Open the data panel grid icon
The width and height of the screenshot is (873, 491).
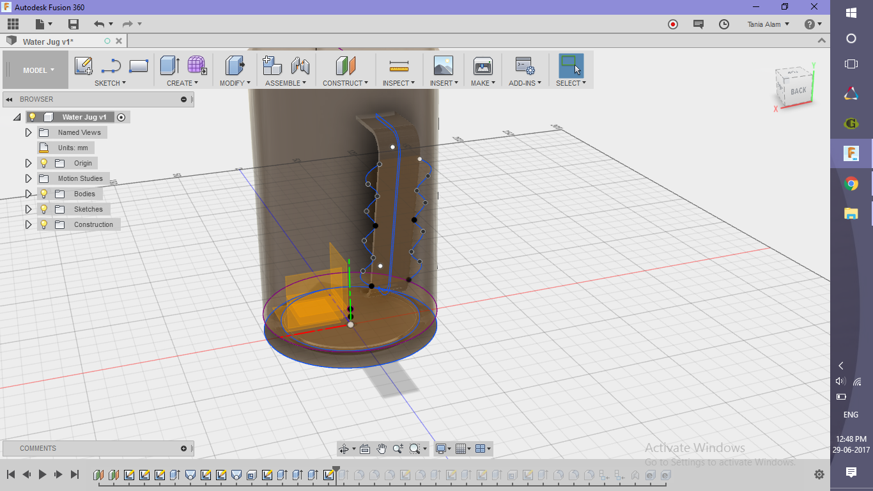click(13, 24)
